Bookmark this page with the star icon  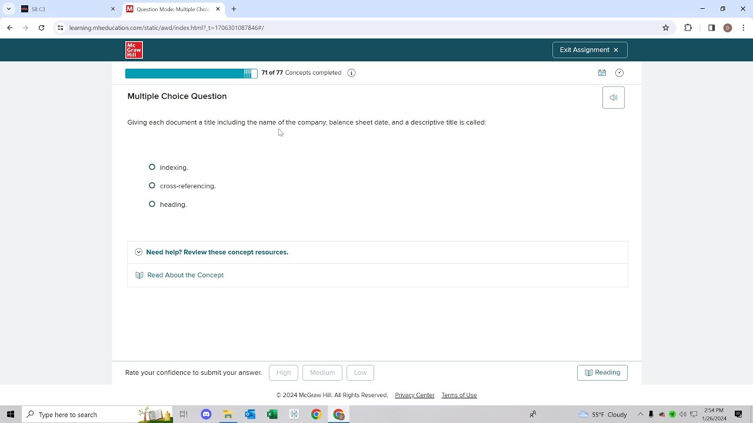click(666, 28)
